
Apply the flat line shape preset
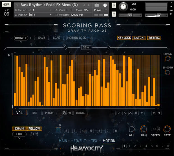click(x=113, y=113)
